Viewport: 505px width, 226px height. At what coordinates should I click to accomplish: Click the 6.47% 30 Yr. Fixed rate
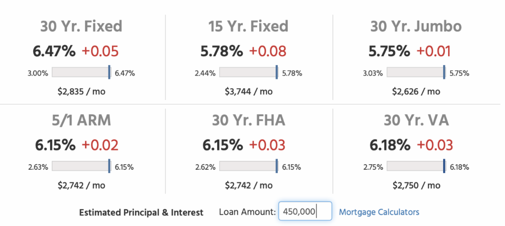[54, 52]
